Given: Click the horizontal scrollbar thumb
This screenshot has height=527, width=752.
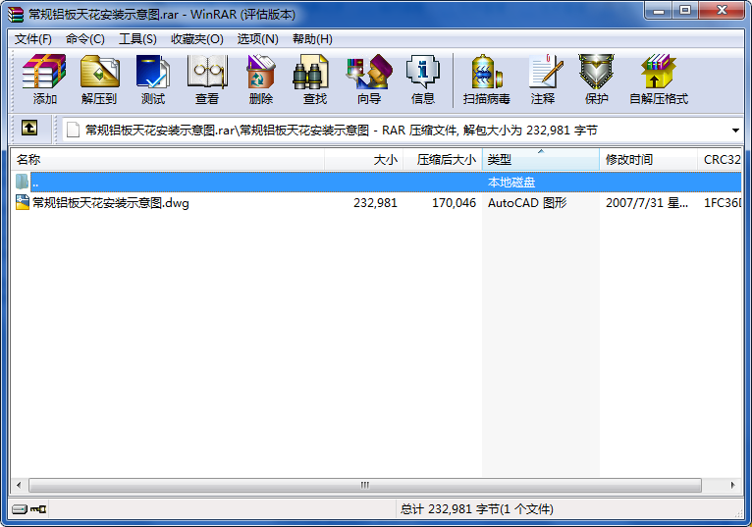Looking at the screenshot, I should pos(365,485).
